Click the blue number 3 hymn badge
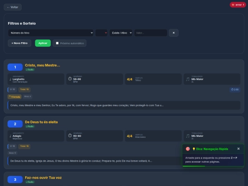Viewport: 248px width, 186px height. (x=15, y=180)
